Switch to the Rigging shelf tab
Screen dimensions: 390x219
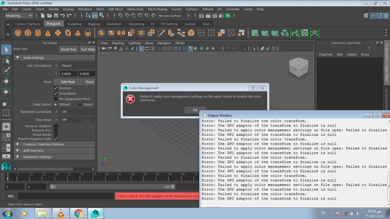point(94,24)
